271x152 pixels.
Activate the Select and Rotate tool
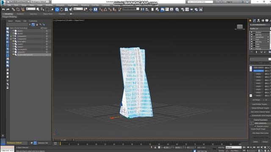[x=62, y=9]
